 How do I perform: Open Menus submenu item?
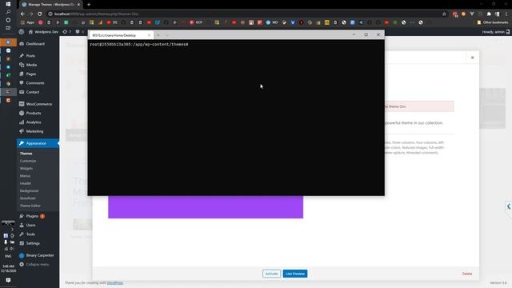[x=25, y=176]
